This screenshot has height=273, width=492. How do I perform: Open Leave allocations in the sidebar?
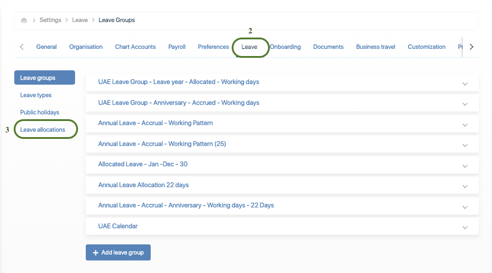click(x=43, y=129)
